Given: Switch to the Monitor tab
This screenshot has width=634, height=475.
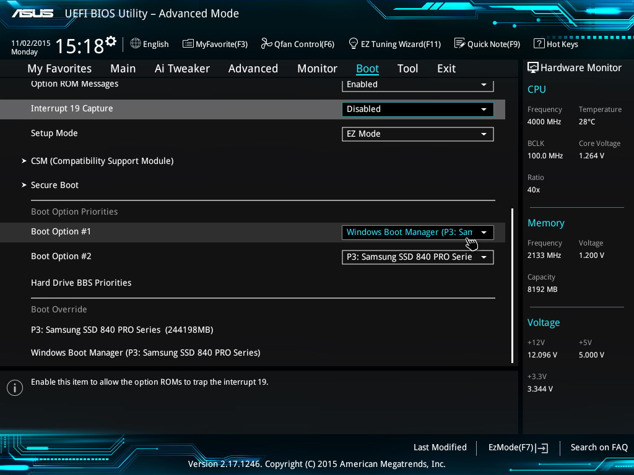Looking at the screenshot, I should [x=317, y=69].
